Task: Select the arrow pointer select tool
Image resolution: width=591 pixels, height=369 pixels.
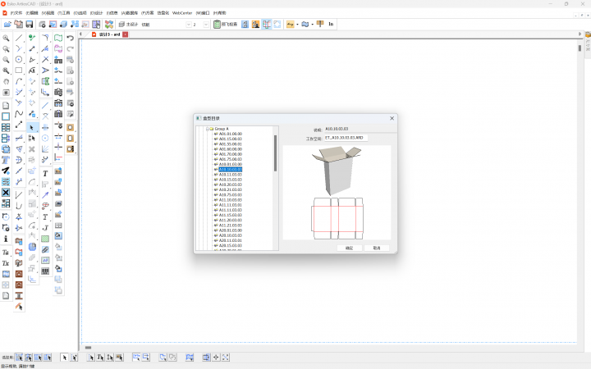Action: [x=32, y=127]
